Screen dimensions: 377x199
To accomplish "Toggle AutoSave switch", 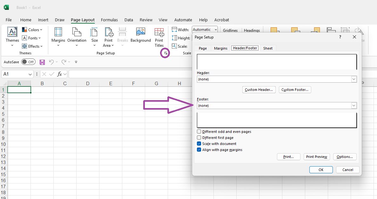I will 28,62.
